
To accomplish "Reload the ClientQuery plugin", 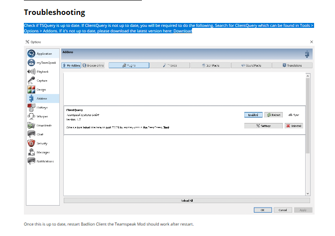I will [x=274, y=115].
